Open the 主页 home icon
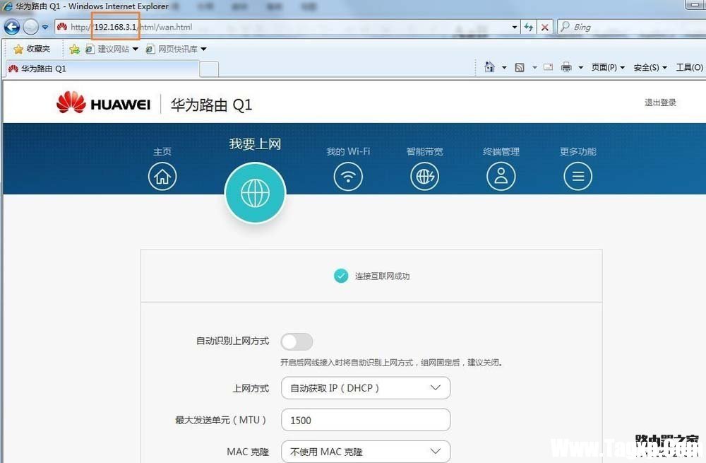706x463 pixels. tap(162, 176)
